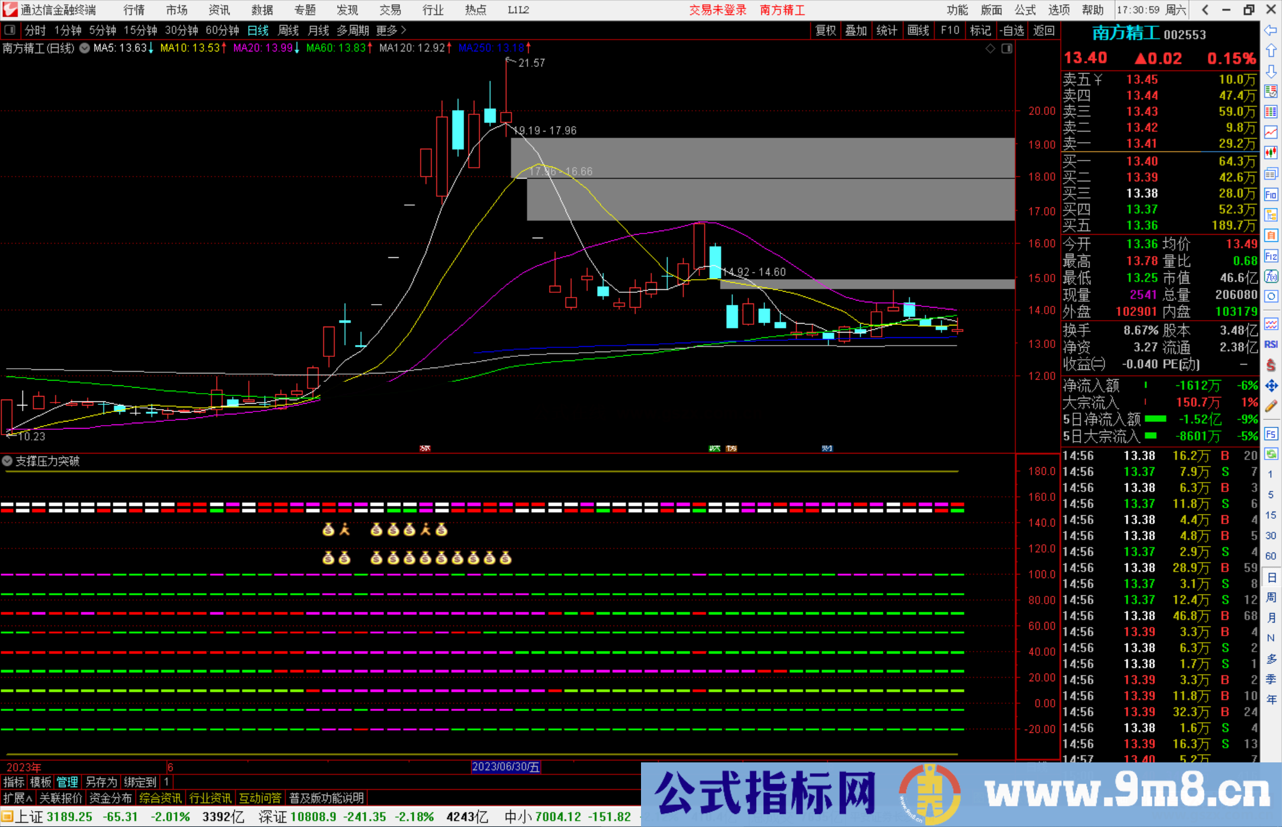Viewport: 1282px width, 827px height.
Task: Click the green refresh icon in sidebar
Action: click(x=1271, y=454)
